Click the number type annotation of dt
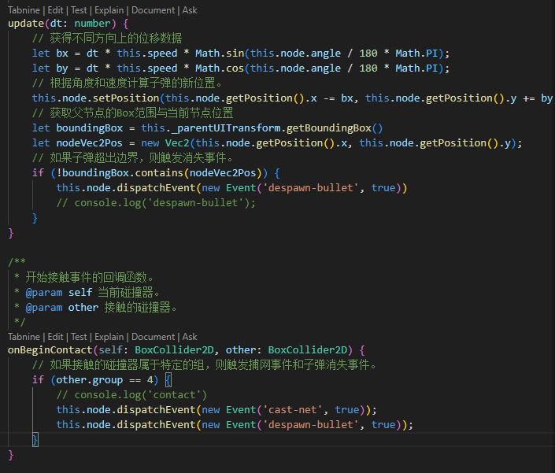 (92, 24)
